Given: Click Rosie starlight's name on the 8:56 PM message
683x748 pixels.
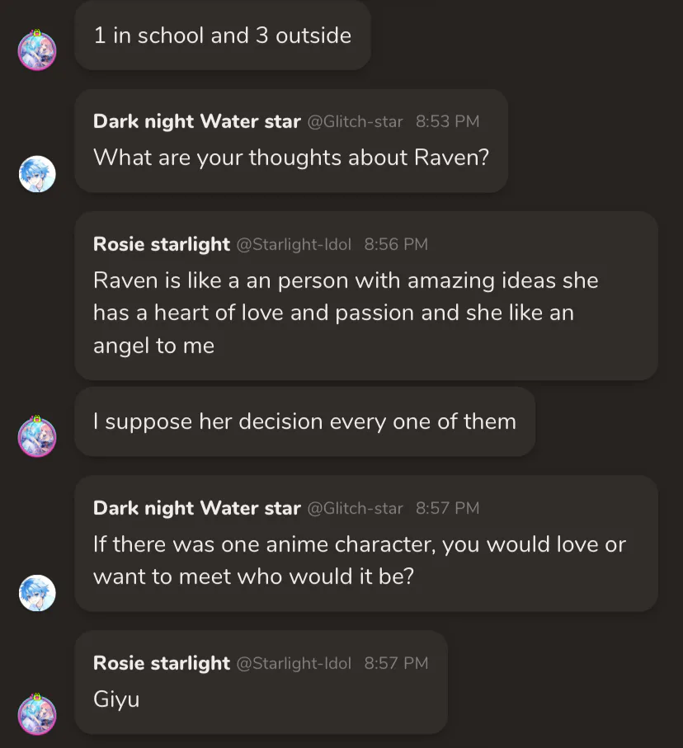Looking at the screenshot, I should click(162, 244).
